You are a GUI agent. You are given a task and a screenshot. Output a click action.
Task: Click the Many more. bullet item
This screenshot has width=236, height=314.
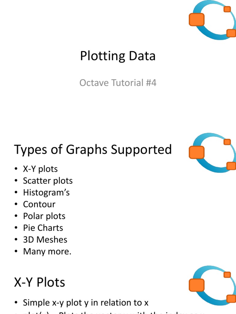47,251
